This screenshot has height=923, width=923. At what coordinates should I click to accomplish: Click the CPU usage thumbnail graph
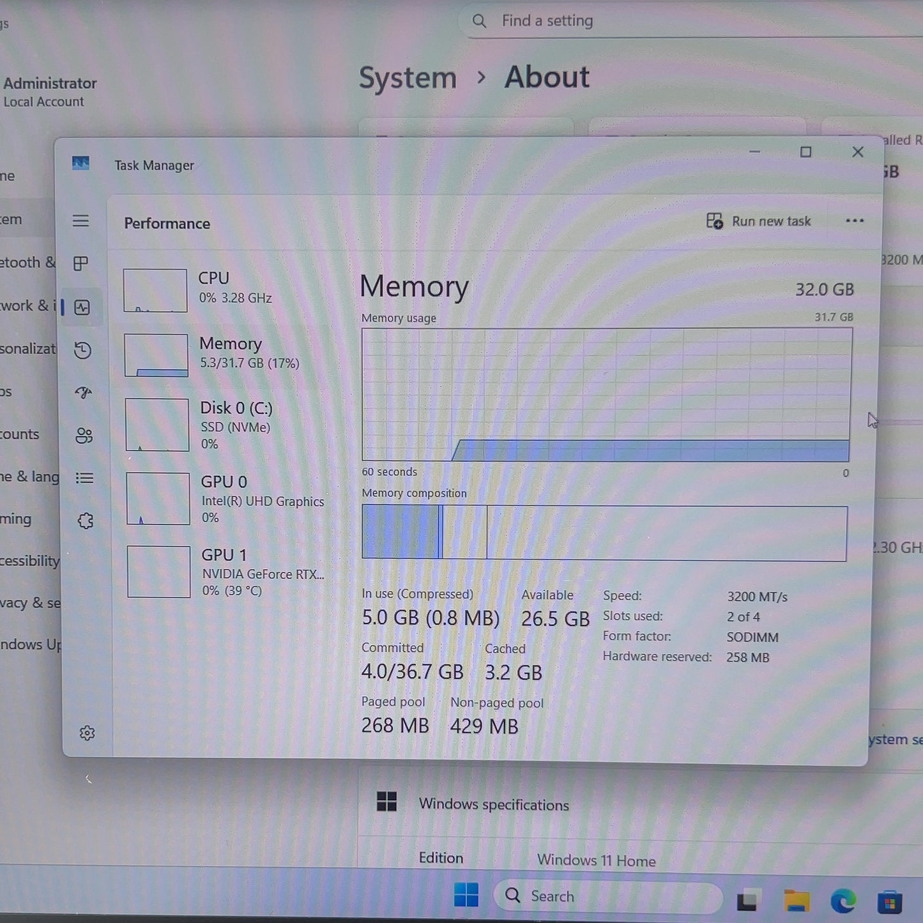155,291
